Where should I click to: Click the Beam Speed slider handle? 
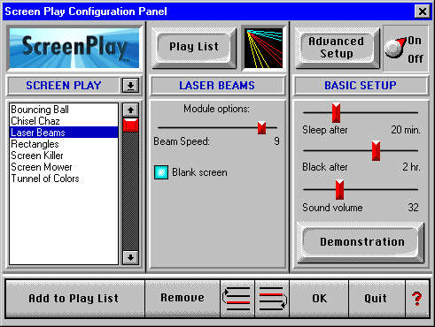point(261,128)
